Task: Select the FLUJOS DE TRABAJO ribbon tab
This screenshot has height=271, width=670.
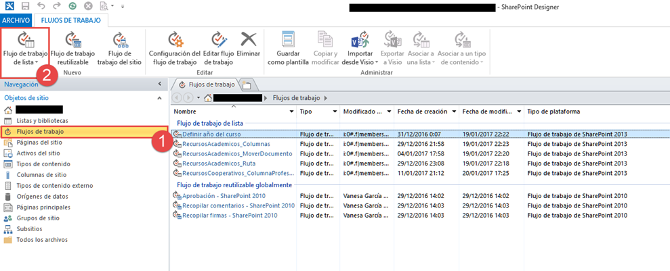Action: point(70,20)
